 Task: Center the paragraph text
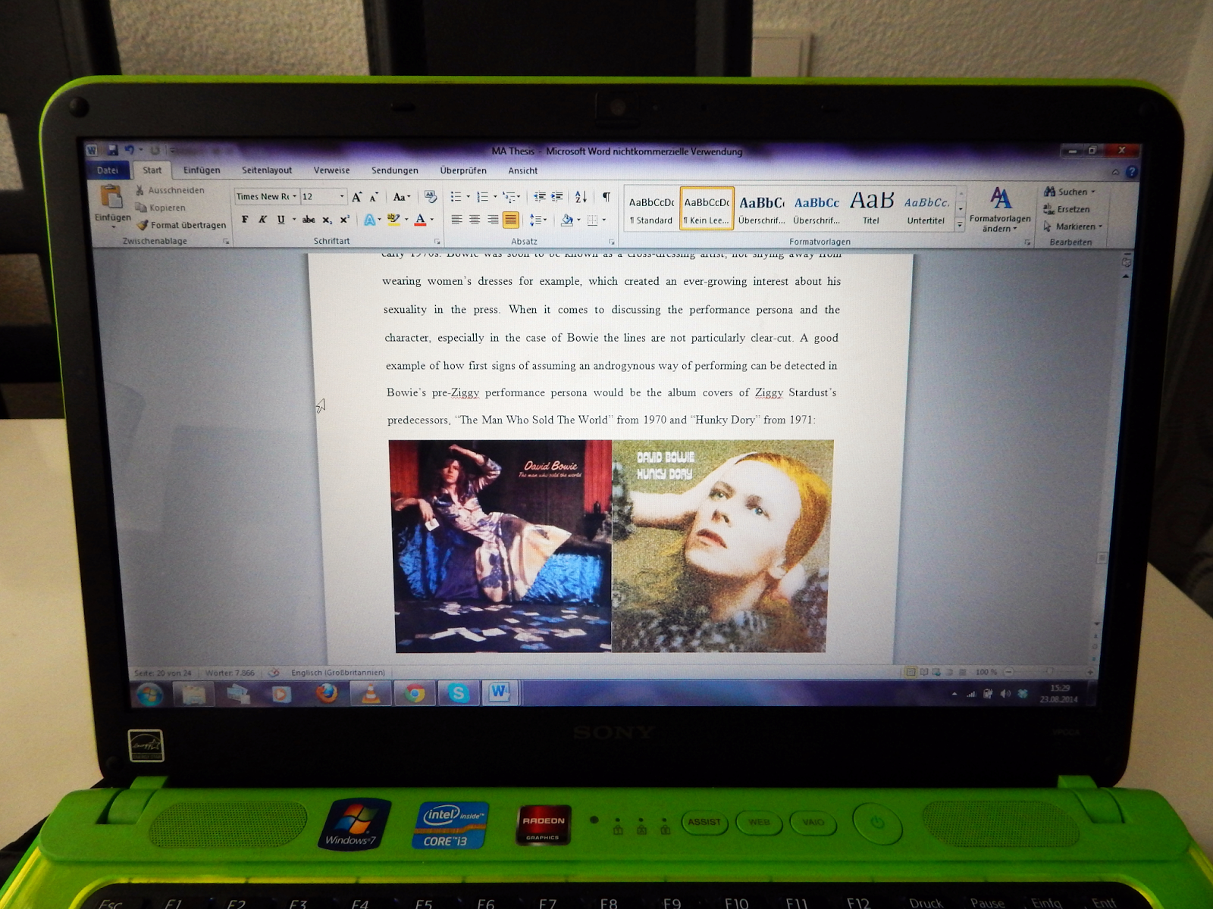pyautogui.click(x=475, y=220)
